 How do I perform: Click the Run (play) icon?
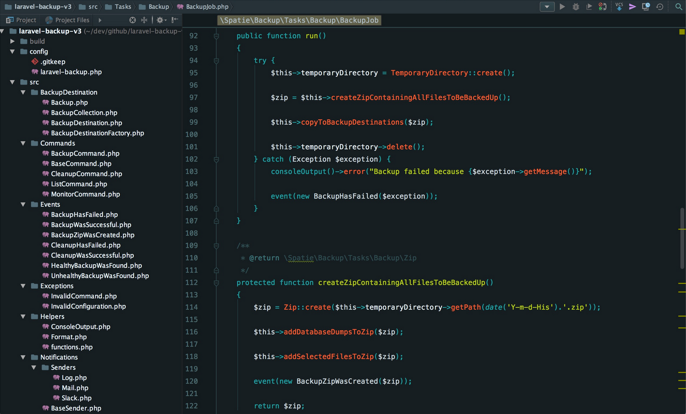click(x=562, y=7)
